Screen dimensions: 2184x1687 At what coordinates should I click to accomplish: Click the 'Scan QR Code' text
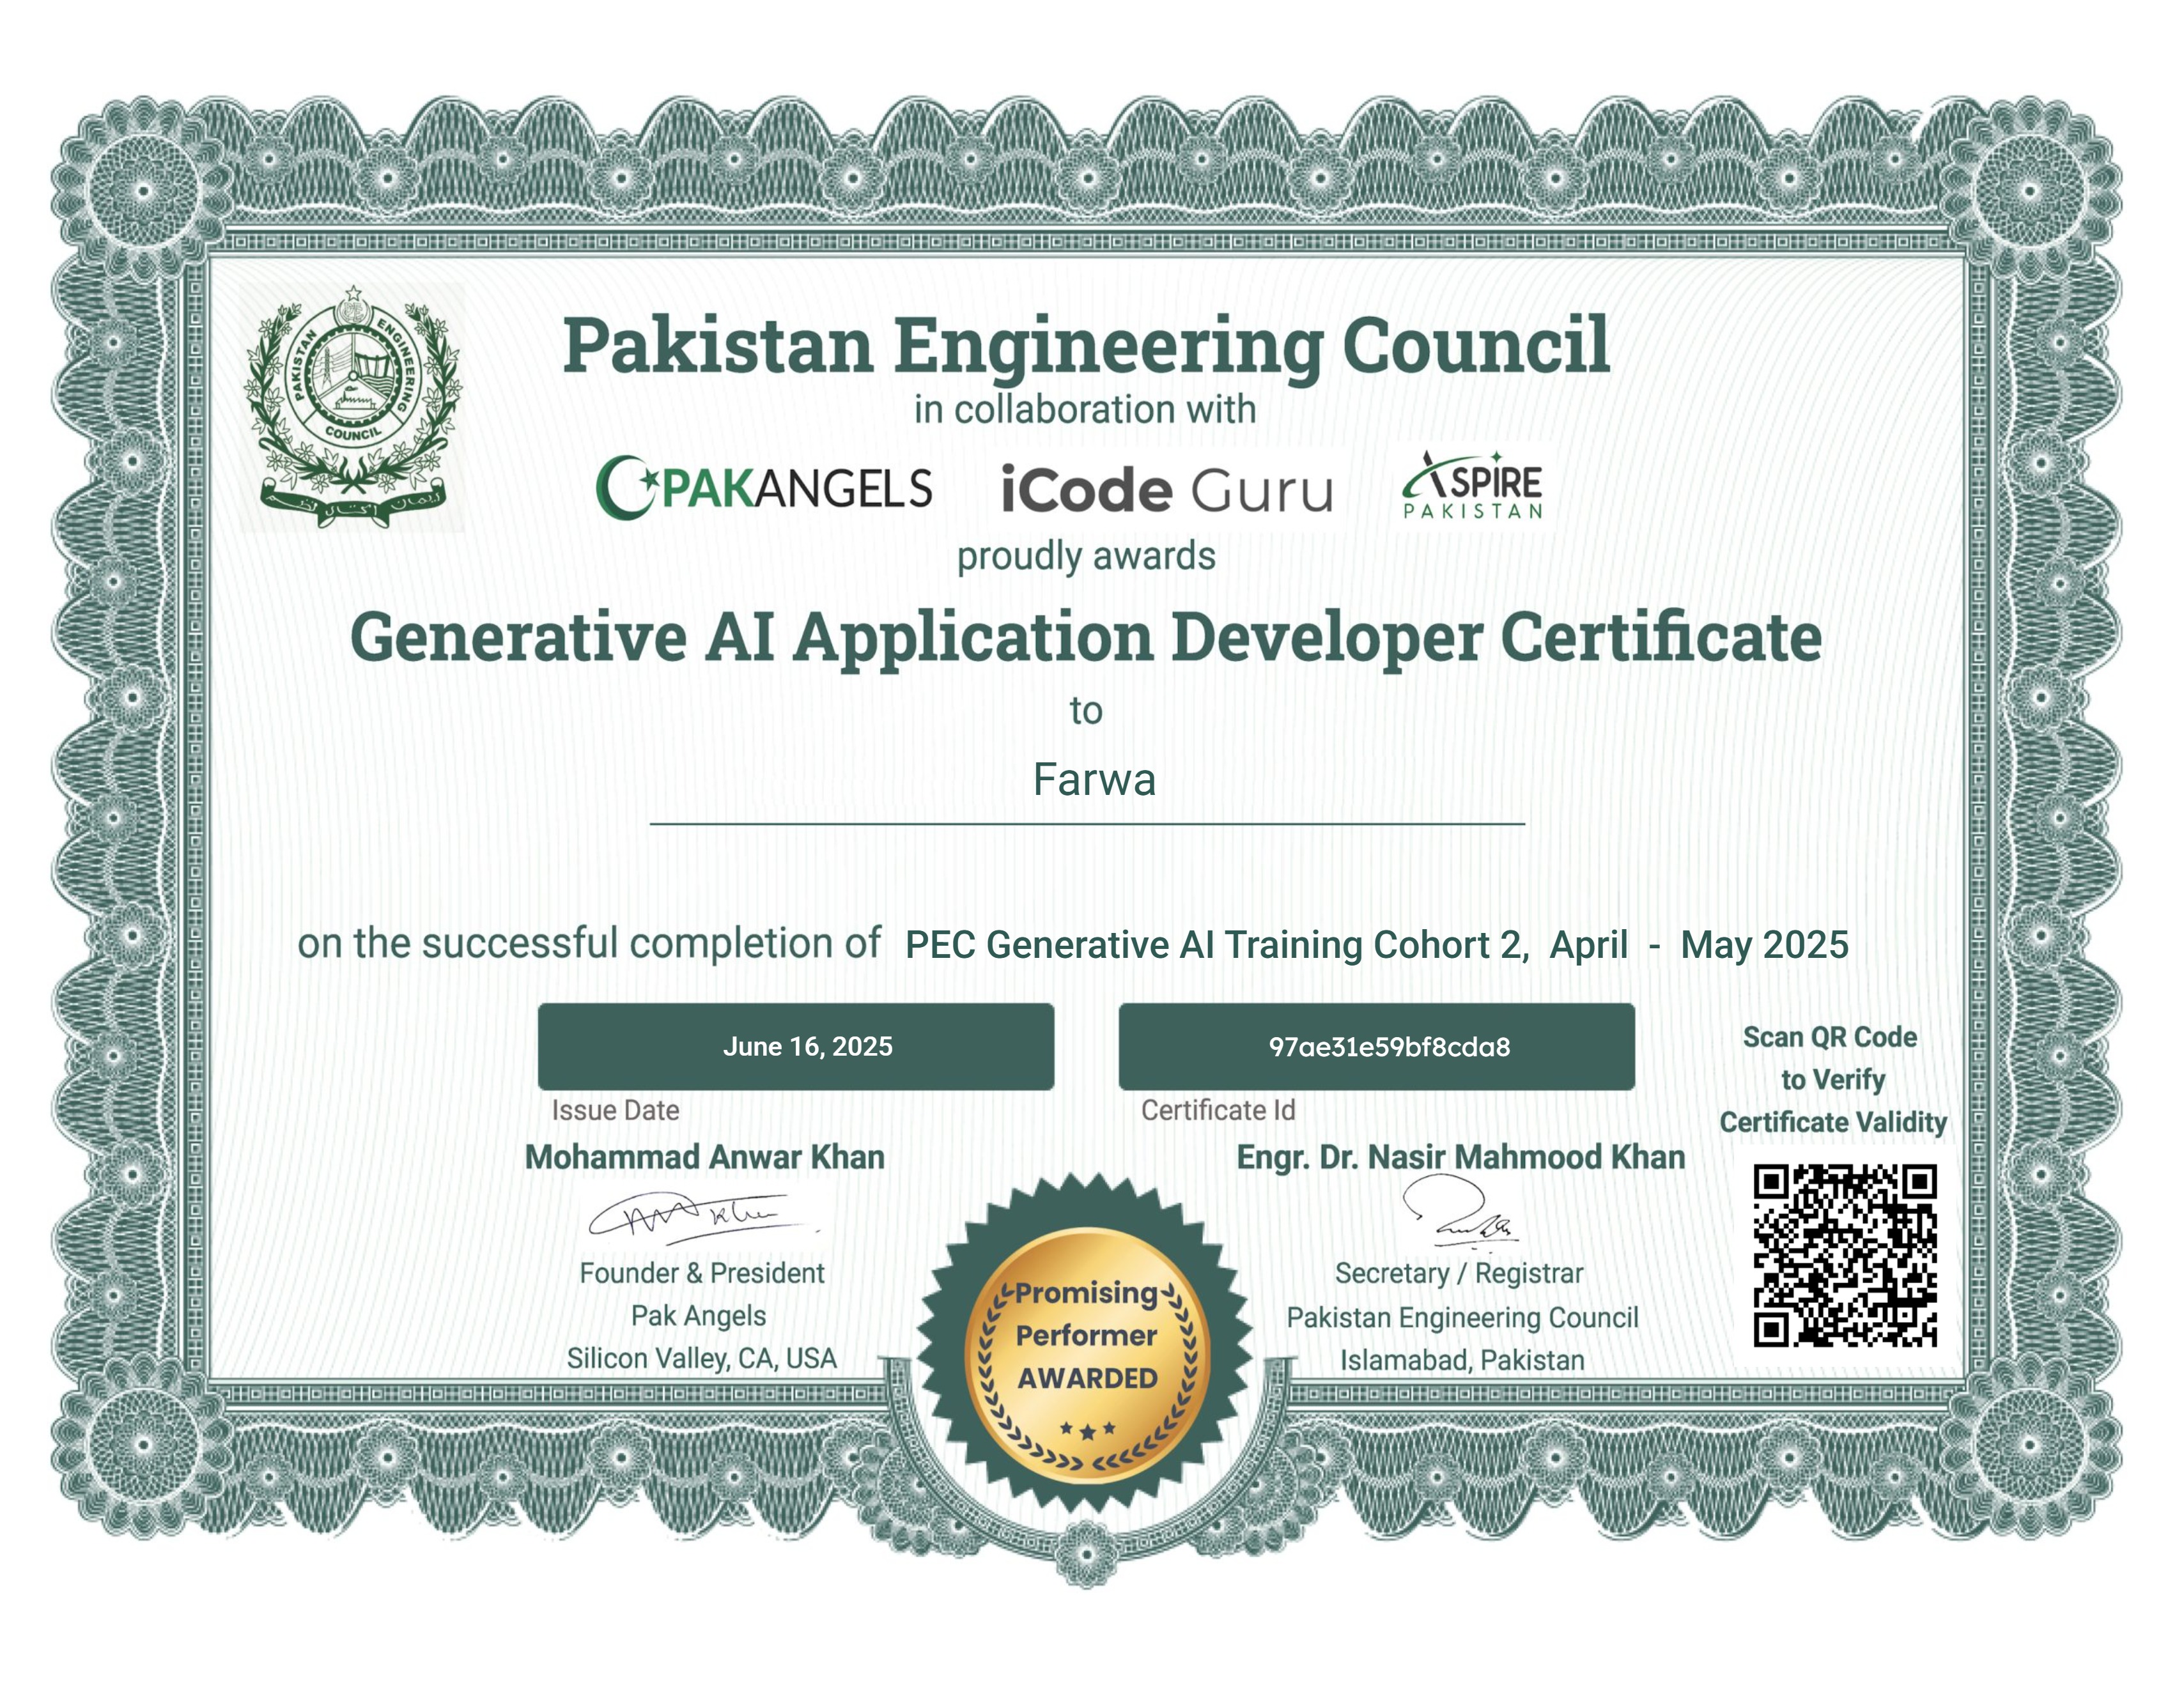tap(1830, 1037)
